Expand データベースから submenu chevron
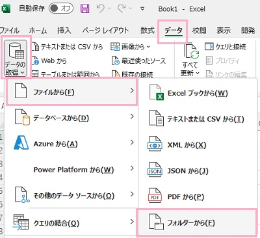260x238 pixels. 132,116
